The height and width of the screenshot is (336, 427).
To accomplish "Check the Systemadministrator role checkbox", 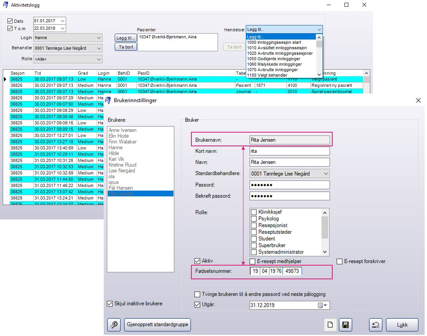I will pyautogui.click(x=254, y=252).
